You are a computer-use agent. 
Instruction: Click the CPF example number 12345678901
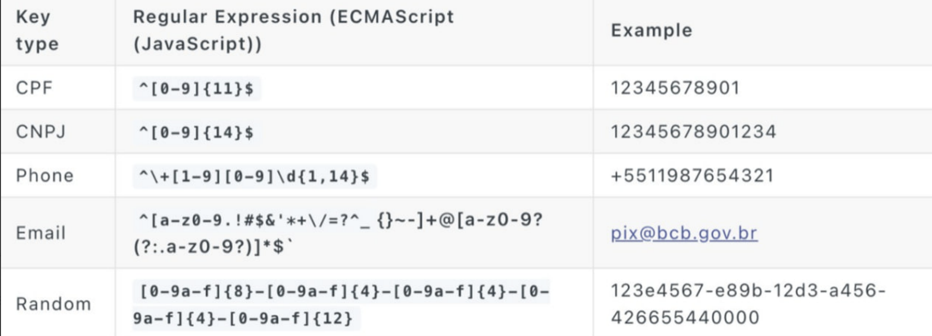(675, 88)
